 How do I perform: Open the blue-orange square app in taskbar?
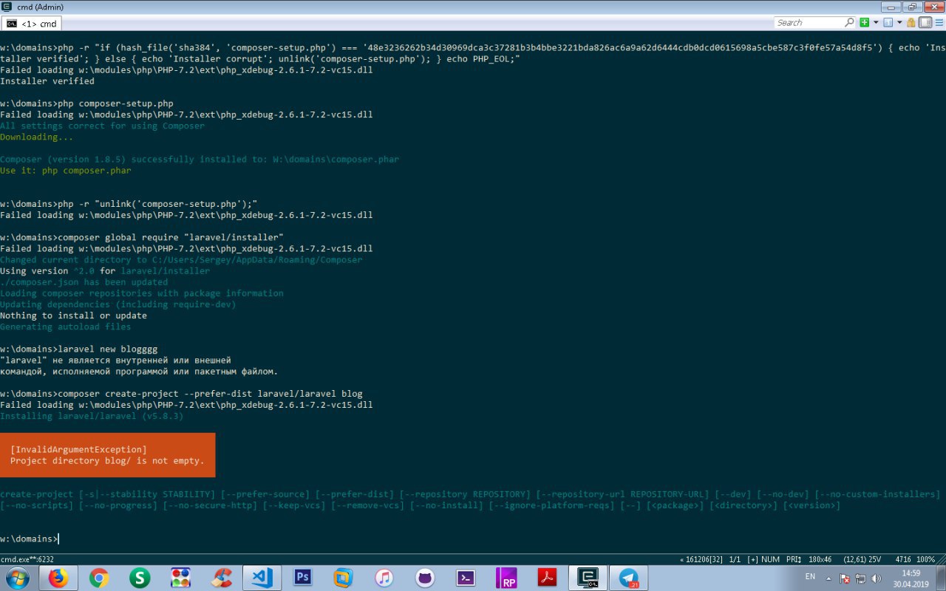click(x=343, y=578)
